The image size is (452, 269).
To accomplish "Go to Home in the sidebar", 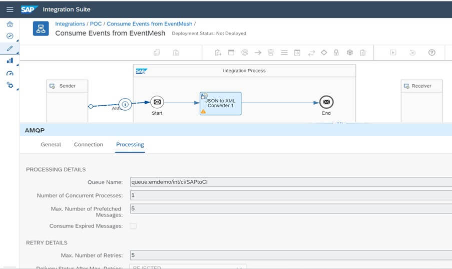I will 10,24.
